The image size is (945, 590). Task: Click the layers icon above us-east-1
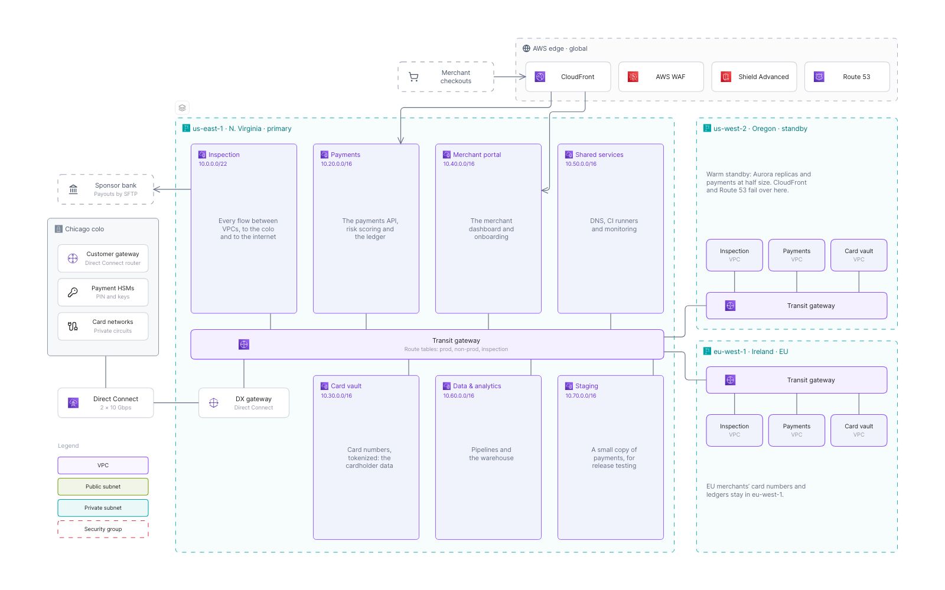click(182, 108)
